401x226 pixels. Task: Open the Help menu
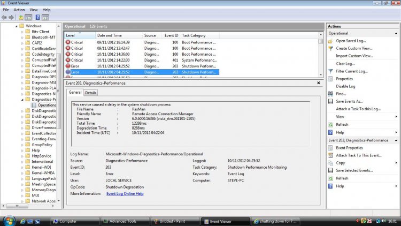pyautogui.click(x=47, y=10)
